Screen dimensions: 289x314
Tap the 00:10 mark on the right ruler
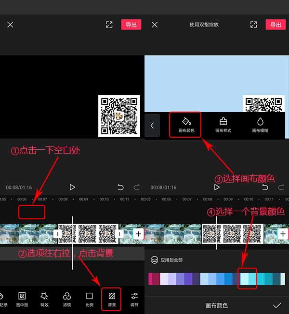tap(249, 199)
